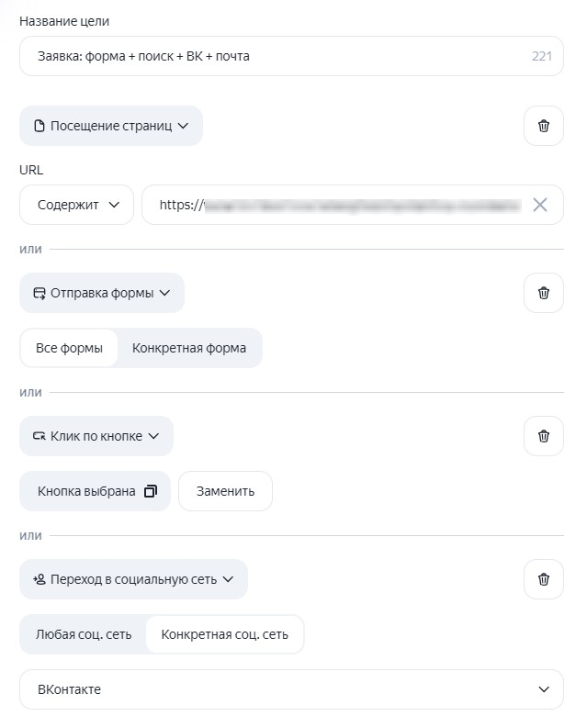Choose Конкретная соц. сеть option
Viewport: 587px width, 716px height.
tap(225, 634)
